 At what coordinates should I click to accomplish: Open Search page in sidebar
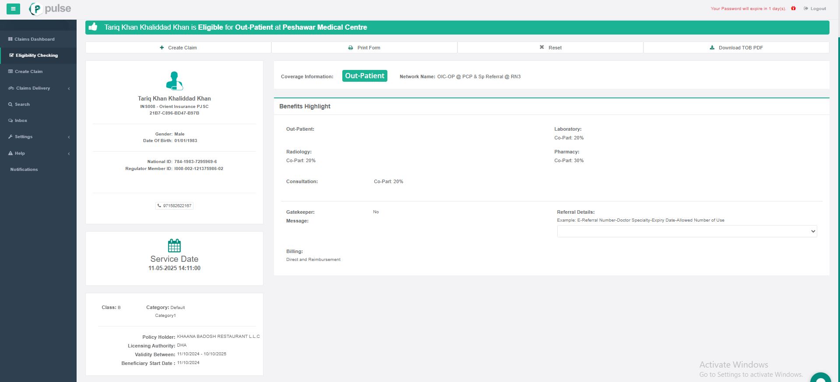tap(22, 104)
